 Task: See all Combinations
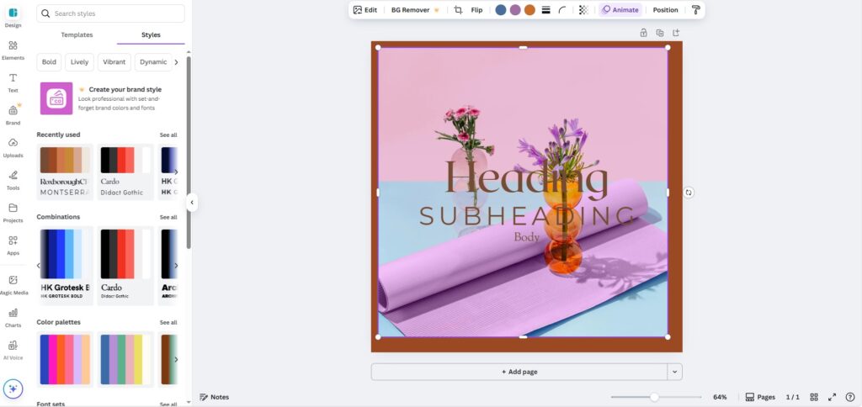coord(168,218)
